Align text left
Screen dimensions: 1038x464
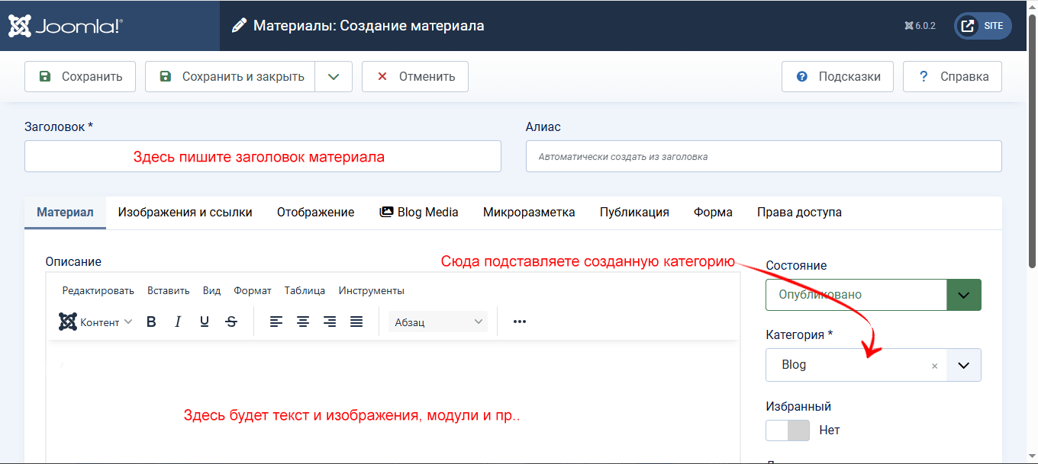point(276,322)
